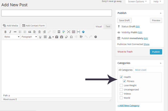This screenshot has height=111, width=168.
Task: Toggle Bold formatting in the editor toolbar
Action: [x=5, y=32]
